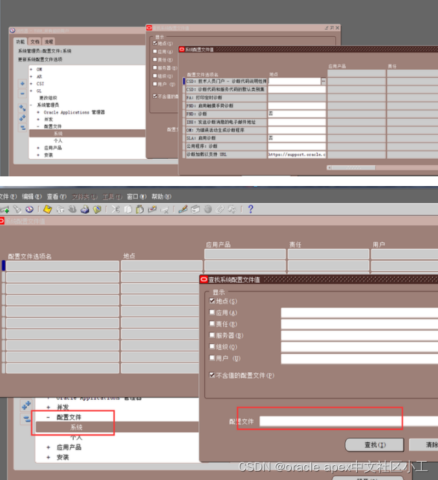438x480 pixels.
Task: Select 更改组织 in the top Navigator tree
Action: [48, 98]
